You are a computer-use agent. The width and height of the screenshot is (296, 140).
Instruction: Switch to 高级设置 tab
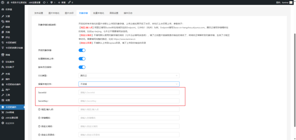click(x=114, y=13)
